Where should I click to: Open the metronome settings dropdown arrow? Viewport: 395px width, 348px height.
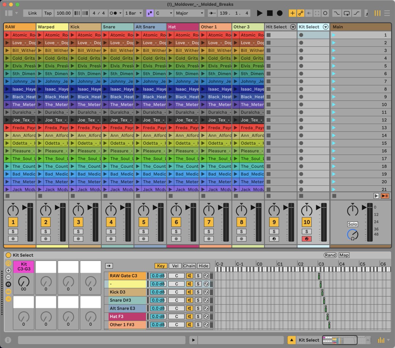[121, 13]
